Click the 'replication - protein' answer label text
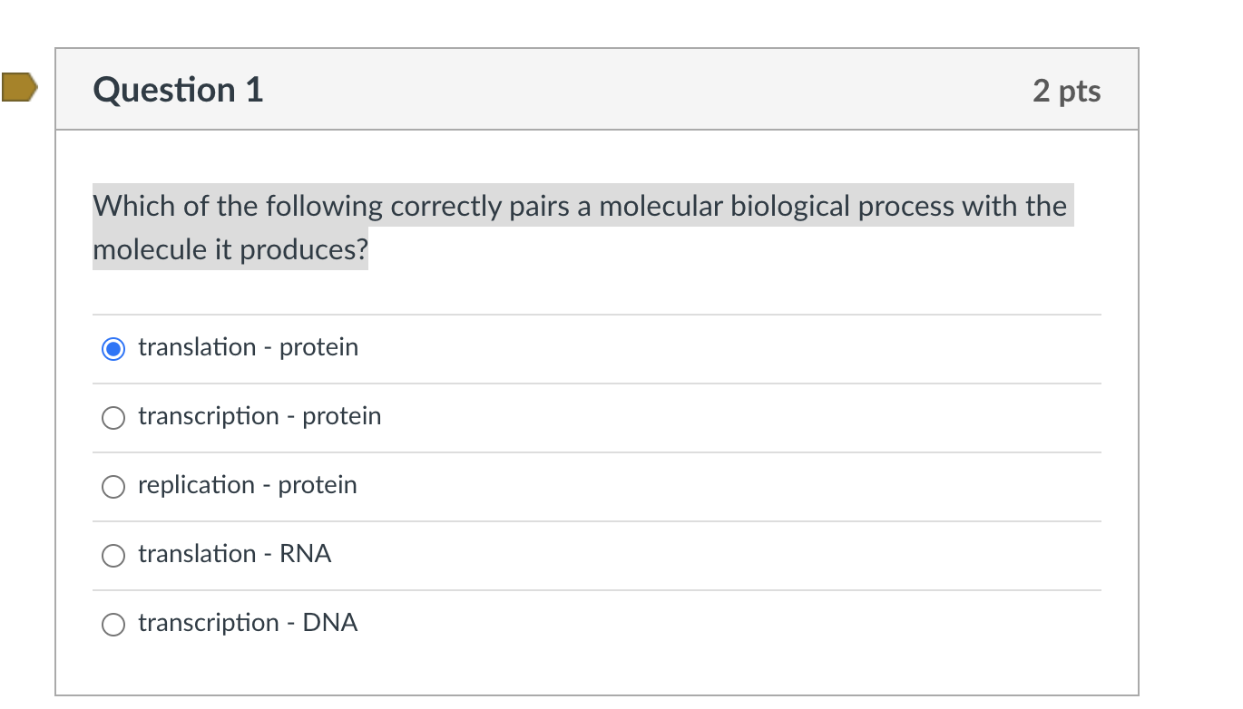Viewport: 1243px width, 709px height. (x=247, y=485)
